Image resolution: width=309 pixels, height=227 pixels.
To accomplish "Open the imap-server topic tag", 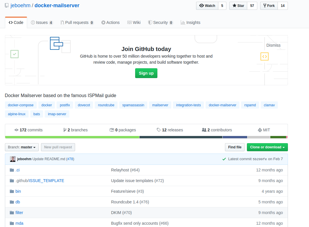I will pyautogui.click(x=57, y=114).
